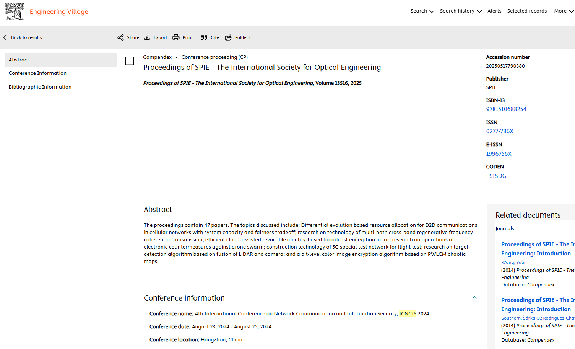Jump to Conference Information in sidebar
Viewport: 575px width, 349px height.
pyautogui.click(x=37, y=73)
